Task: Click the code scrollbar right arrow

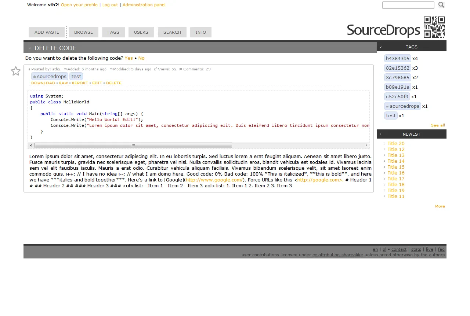Action: [366, 146]
